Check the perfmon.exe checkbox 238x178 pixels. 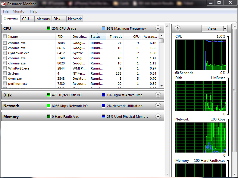tap(5, 84)
